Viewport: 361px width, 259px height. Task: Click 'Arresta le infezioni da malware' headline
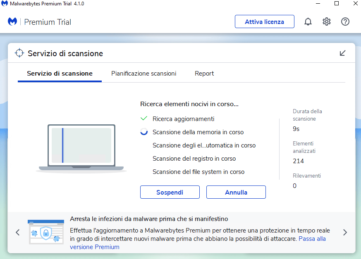[x=149, y=219]
